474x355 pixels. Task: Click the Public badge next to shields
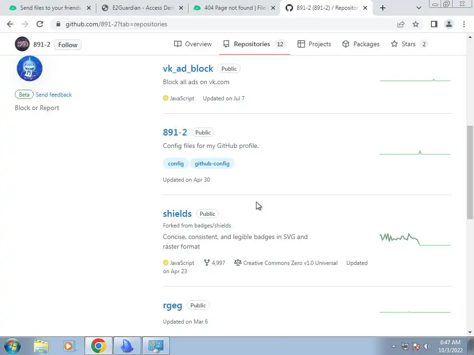(x=207, y=214)
